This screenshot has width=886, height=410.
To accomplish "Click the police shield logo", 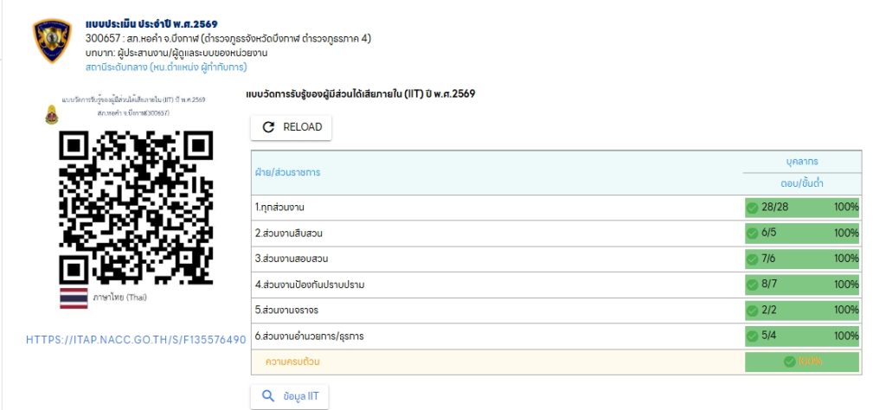I will pyautogui.click(x=52, y=41).
